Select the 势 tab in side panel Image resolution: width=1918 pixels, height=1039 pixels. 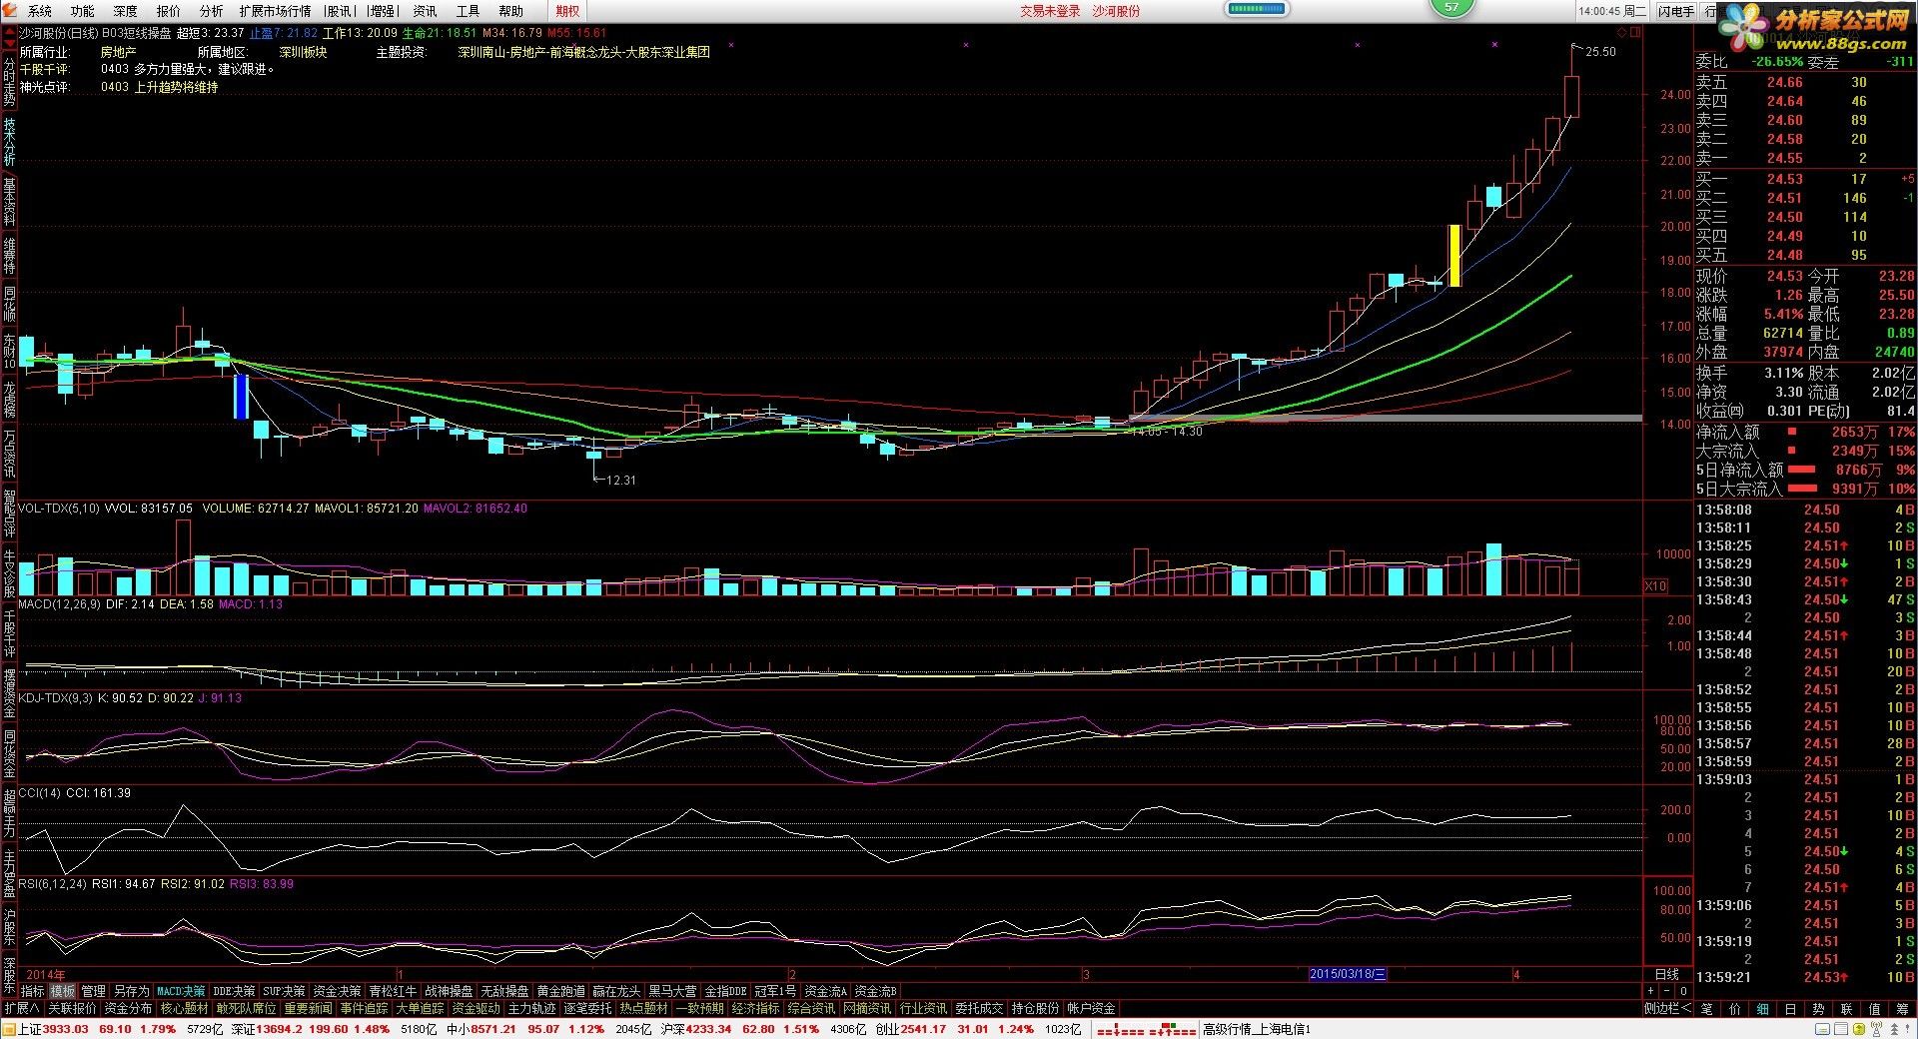[x=1819, y=1009]
